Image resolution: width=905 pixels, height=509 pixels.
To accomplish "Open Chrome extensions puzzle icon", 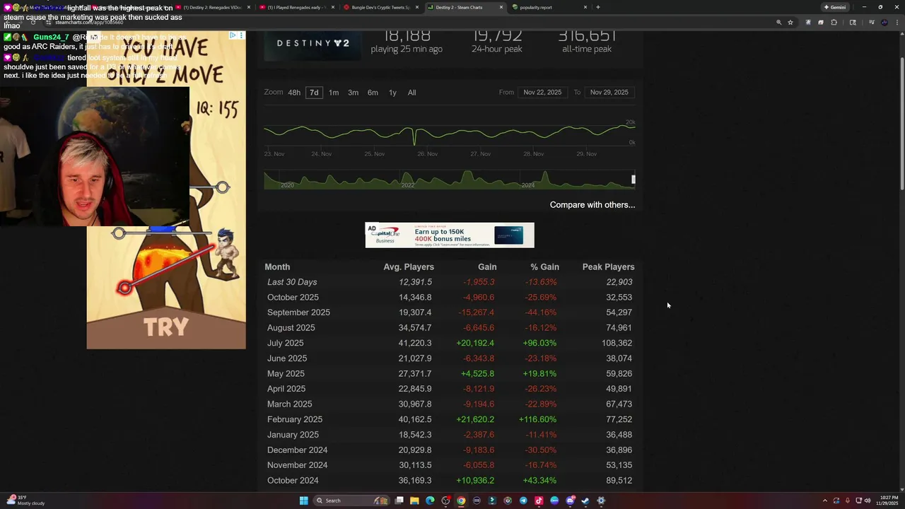I will [x=834, y=22].
